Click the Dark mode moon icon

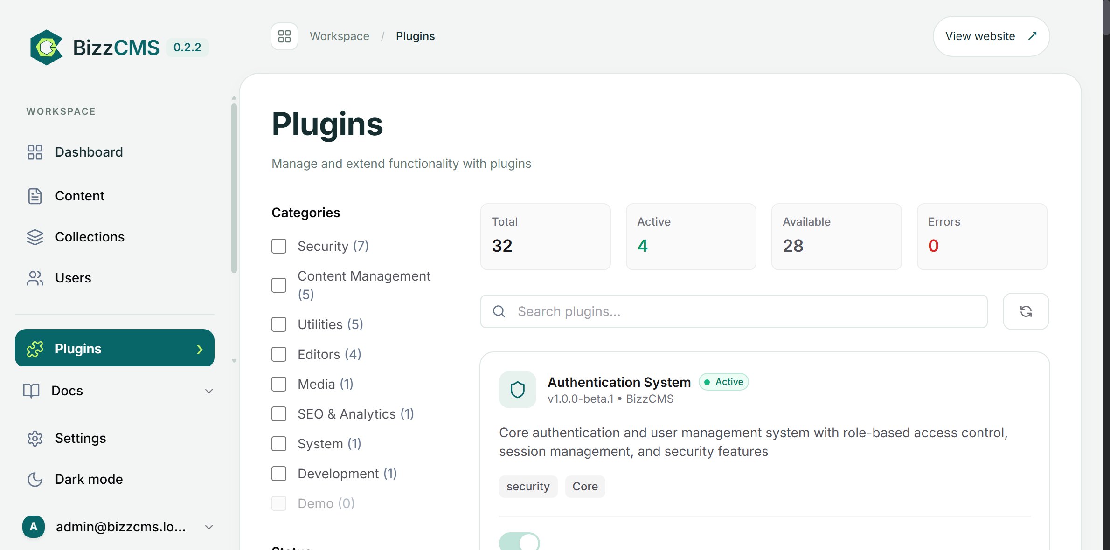pyautogui.click(x=35, y=480)
